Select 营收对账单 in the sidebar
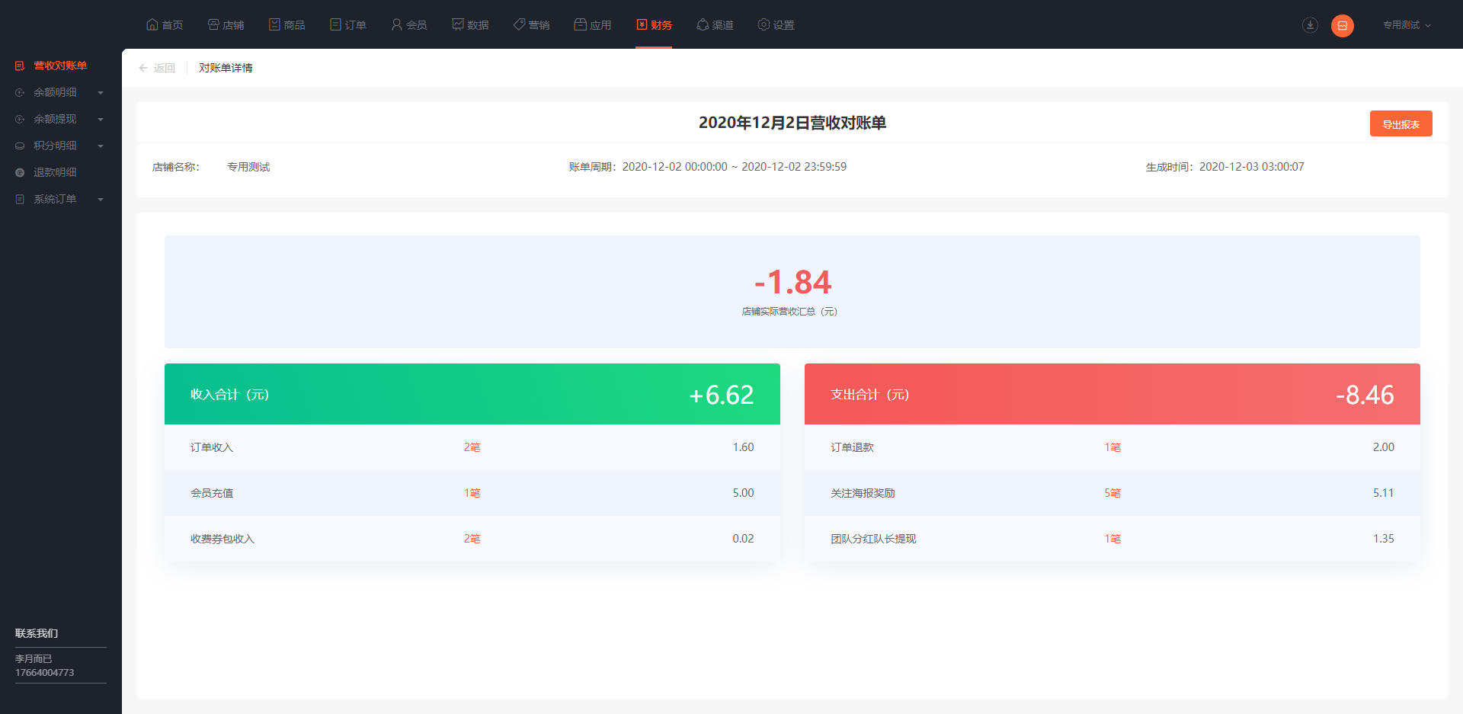Viewport: 1463px width, 714px height. click(60, 66)
